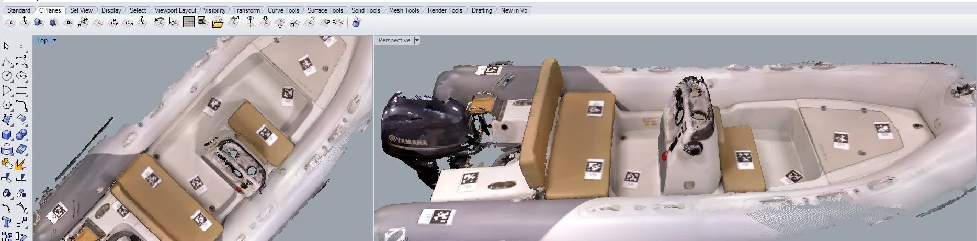Open the Named CPlanes grid icon
This screenshot has width=977, height=241.
pos(189,22)
